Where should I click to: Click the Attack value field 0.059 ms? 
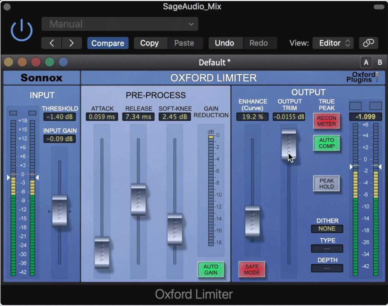coord(102,117)
